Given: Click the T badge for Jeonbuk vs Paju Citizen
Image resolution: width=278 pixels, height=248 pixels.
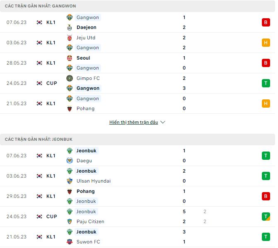Looking at the screenshot, I should coord(266,217).
